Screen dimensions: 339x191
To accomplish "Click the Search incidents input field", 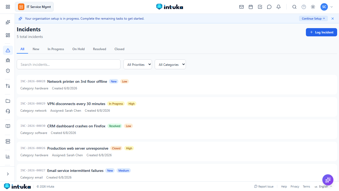I will (69, 64).
